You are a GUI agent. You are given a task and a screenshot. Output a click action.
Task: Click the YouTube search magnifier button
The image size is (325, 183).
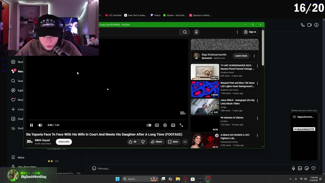pos(185,32)
